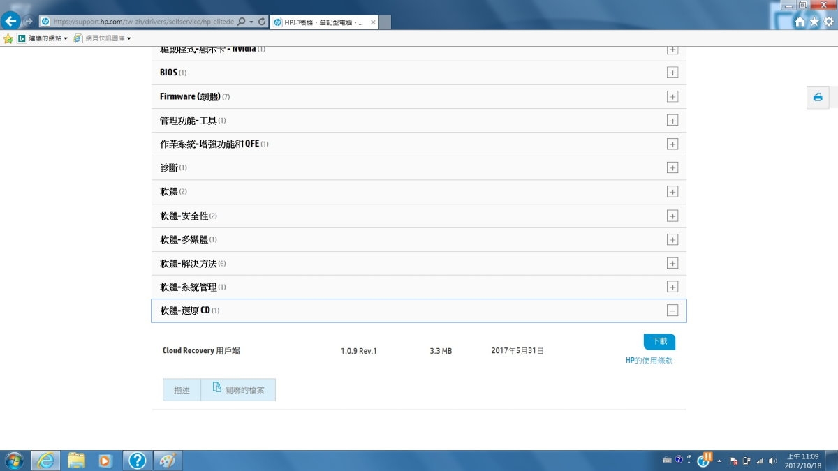Open File Explorer from the taskbar
The height and width of the screenshot is (471, 838).
click(76, 461)
